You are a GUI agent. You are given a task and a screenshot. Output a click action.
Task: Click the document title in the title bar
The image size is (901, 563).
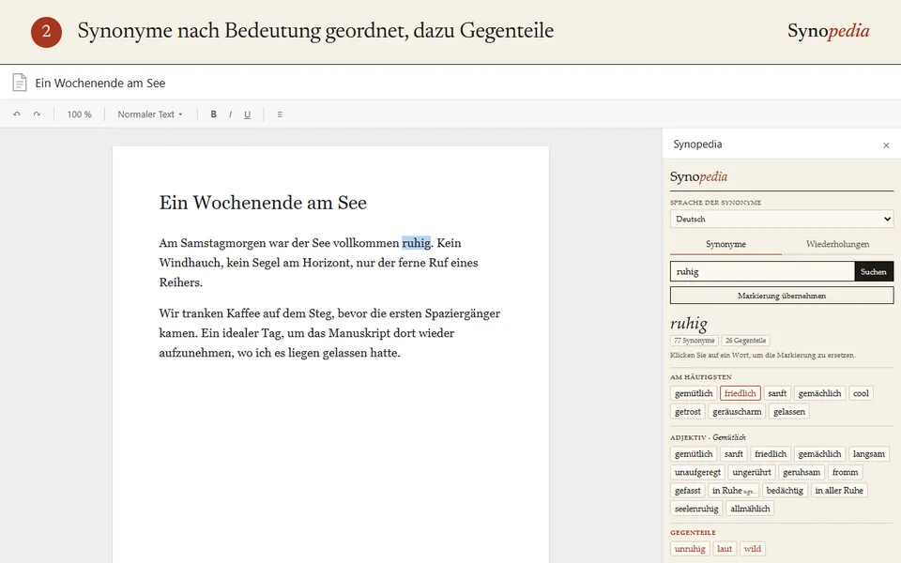click(x=100, y=84)
